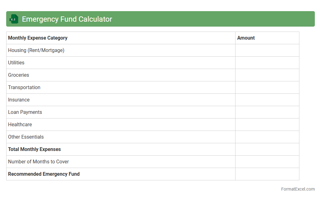Select the Housing (Rent/Mortgage) amount cell
This screenshot has height=198, width=321.
pyautogui.click(x=267, y=50)
